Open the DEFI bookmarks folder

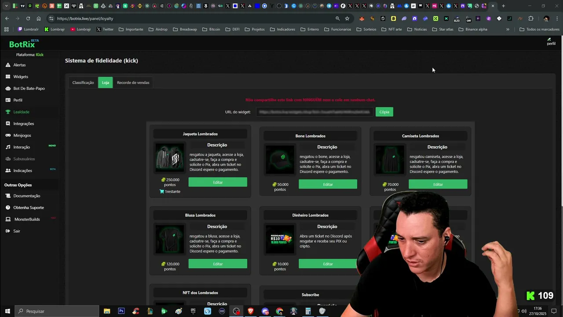pos(232,29)
